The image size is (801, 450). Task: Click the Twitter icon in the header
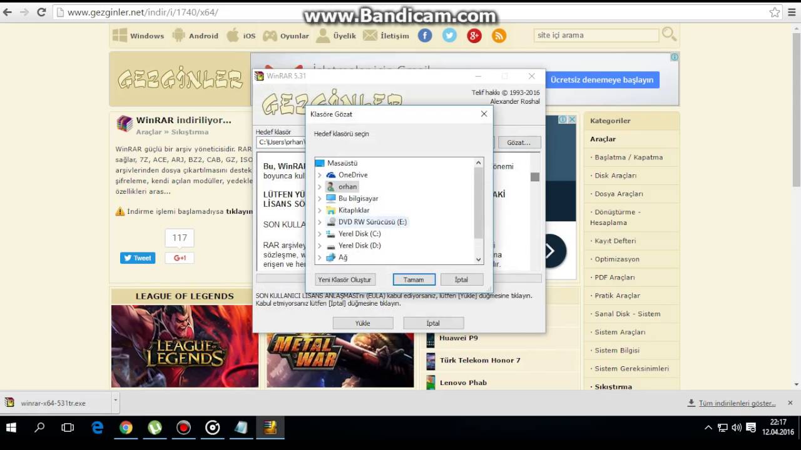point(449,36)
